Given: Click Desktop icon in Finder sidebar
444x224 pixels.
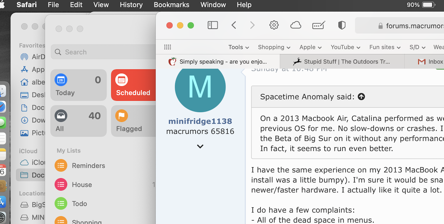Looking at the screenshot, I should pyautogui.click(x=24, y=95).
